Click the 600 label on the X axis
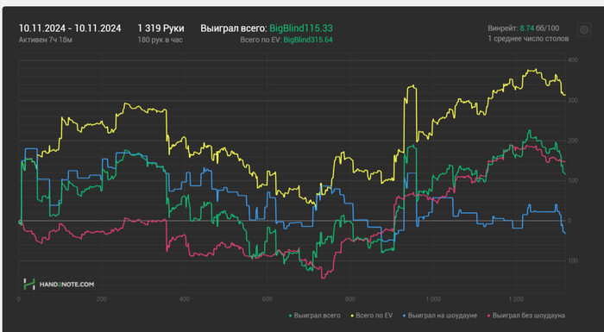604x332 pixels. click(x=267, y=299)
